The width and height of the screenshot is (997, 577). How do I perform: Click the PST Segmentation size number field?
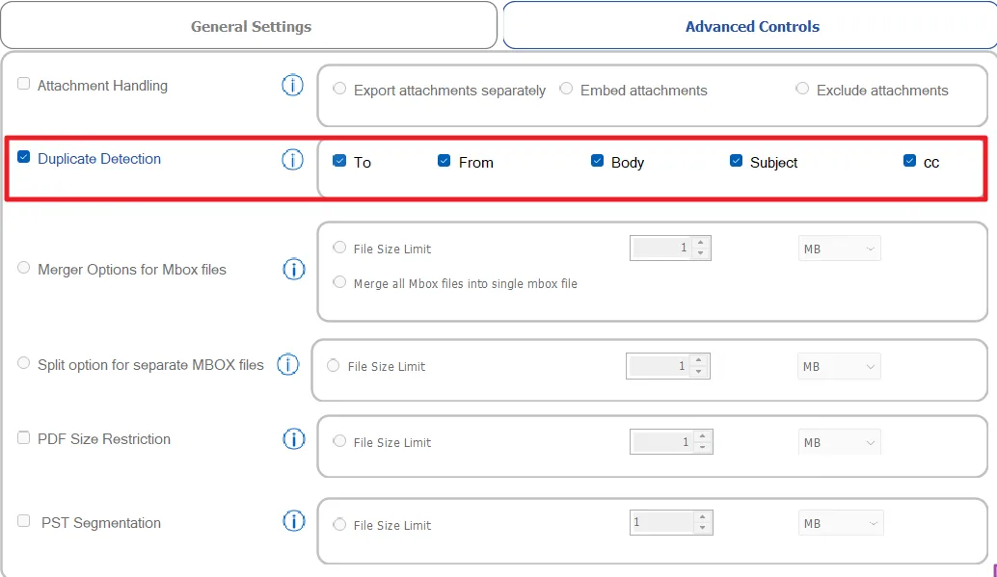click(662, 522)
